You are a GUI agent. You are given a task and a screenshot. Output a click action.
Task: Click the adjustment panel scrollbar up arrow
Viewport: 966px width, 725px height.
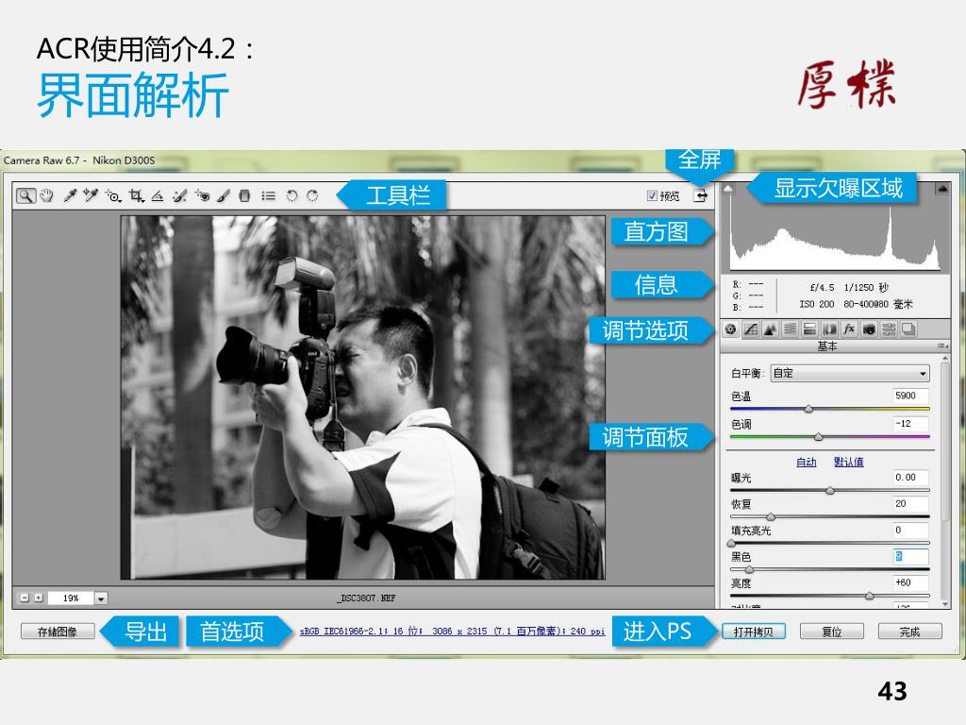click(x=945, y=358)
